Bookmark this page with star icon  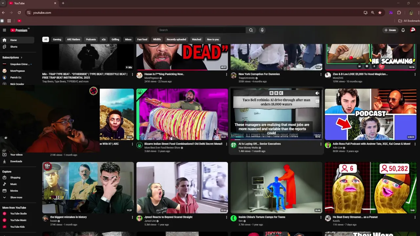pos(380,12)
